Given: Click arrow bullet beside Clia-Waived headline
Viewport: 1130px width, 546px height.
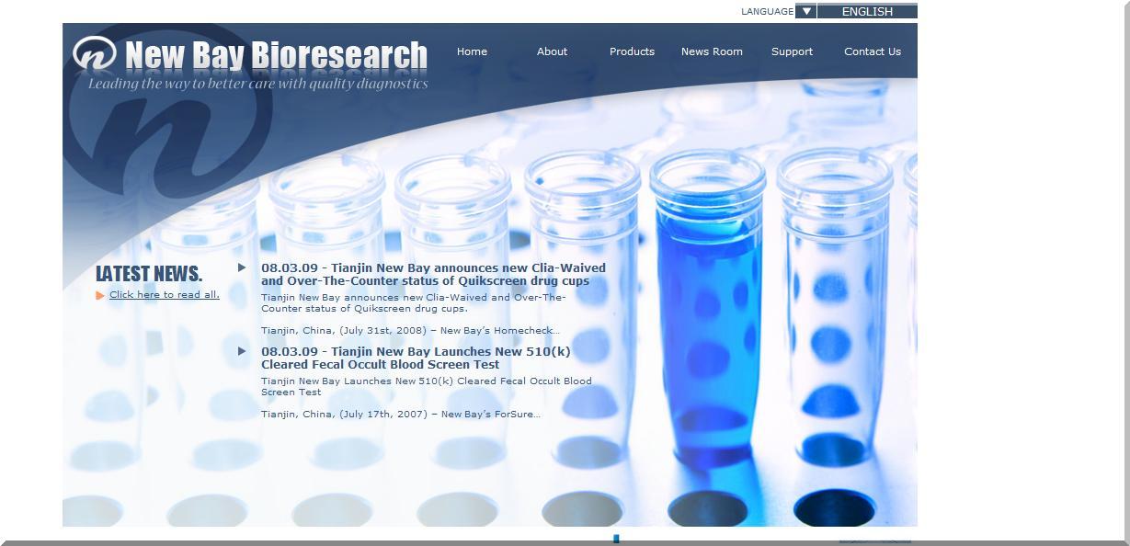Looking at the screenshot, I should click(242, 267).
